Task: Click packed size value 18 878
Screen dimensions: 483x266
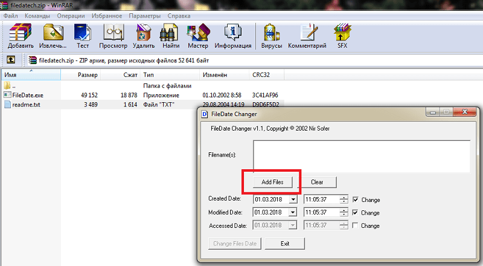Action: (x=129, y=96)
